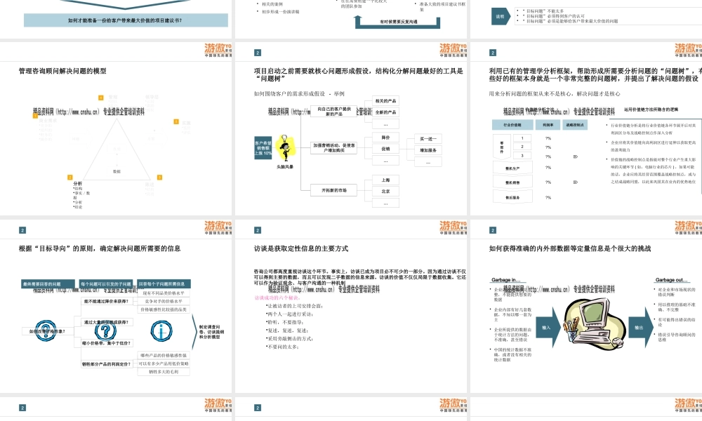
Task: Click the page number box on the interview slide
Action: (258, 230)
